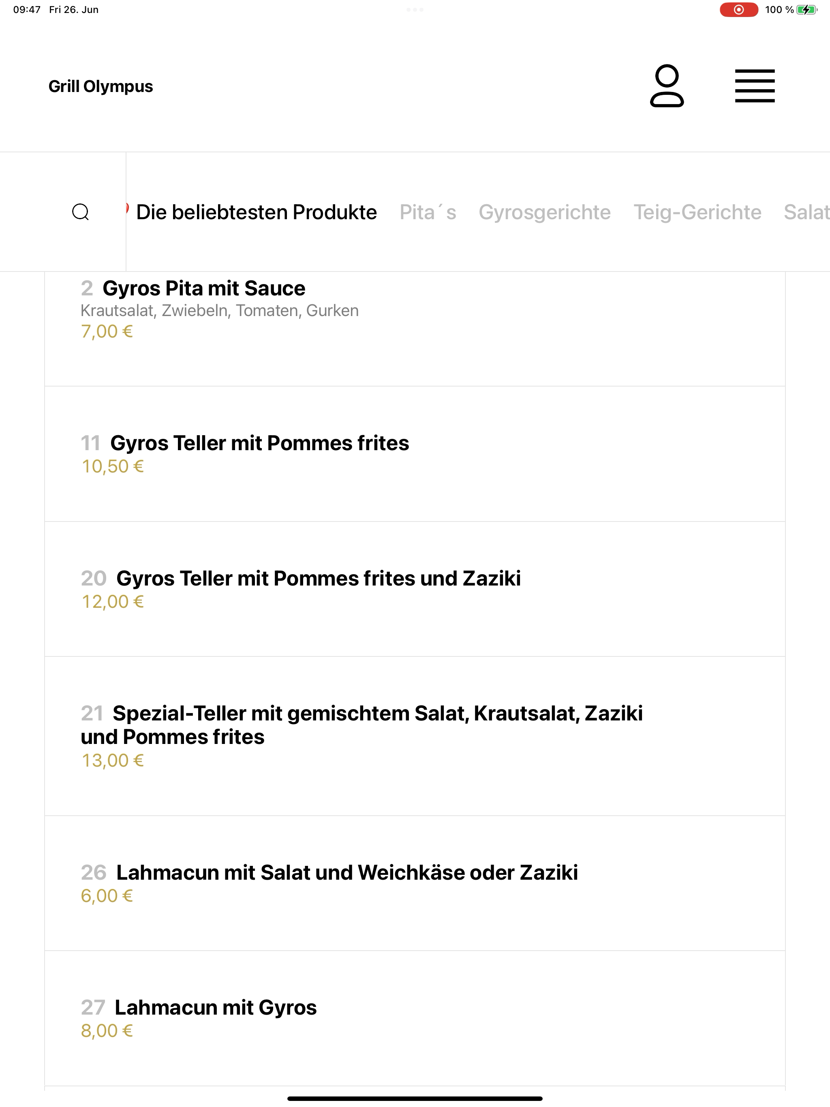Open Lahmacun mit Salat und Weichkäse
Screen dimensions: 830x1107
[415, 883]
